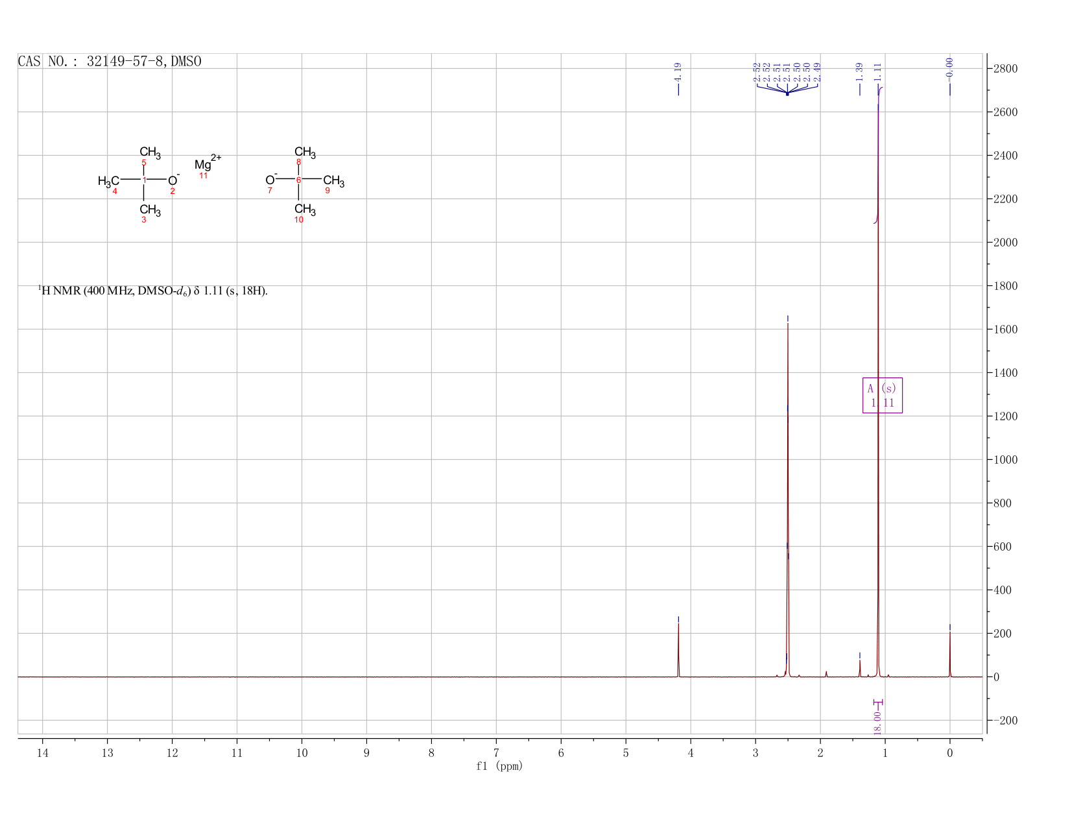Select the integral curve above 1.11 peak
This screenshot has width=1070, height=827.
[x=878, y=154]
